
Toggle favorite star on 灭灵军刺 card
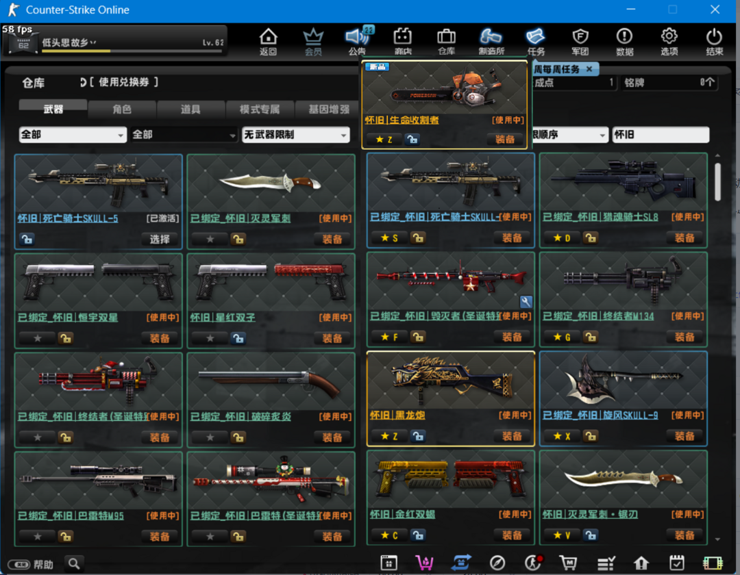point(210,240)
